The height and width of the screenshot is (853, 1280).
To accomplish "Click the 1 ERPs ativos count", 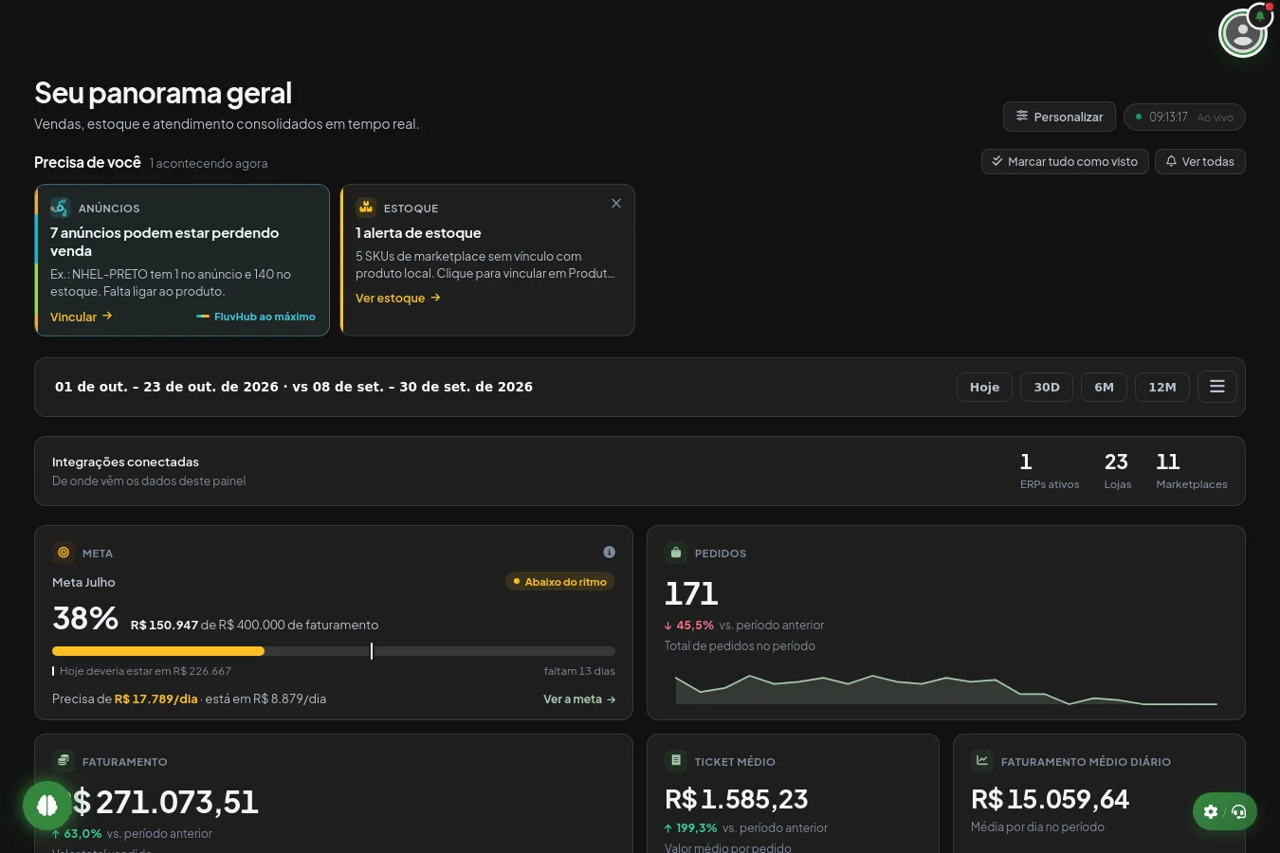I will [x=1050, y=470].
